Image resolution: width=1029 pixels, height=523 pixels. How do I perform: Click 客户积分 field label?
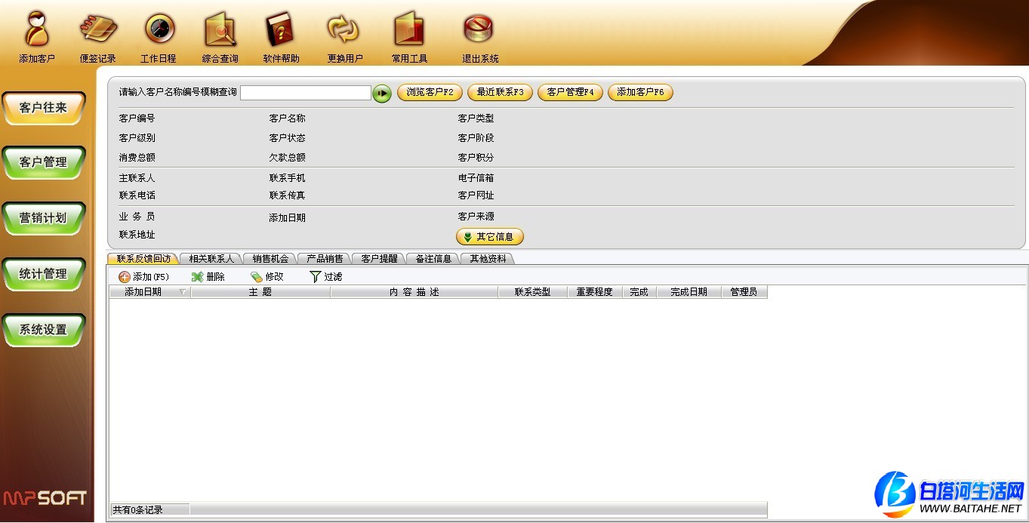click(x=476, y=158)
